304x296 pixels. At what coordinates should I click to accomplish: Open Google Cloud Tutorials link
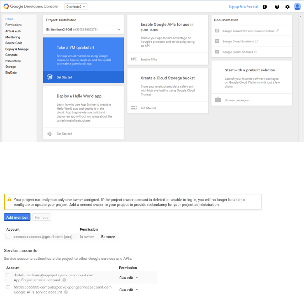click(237, 52)
